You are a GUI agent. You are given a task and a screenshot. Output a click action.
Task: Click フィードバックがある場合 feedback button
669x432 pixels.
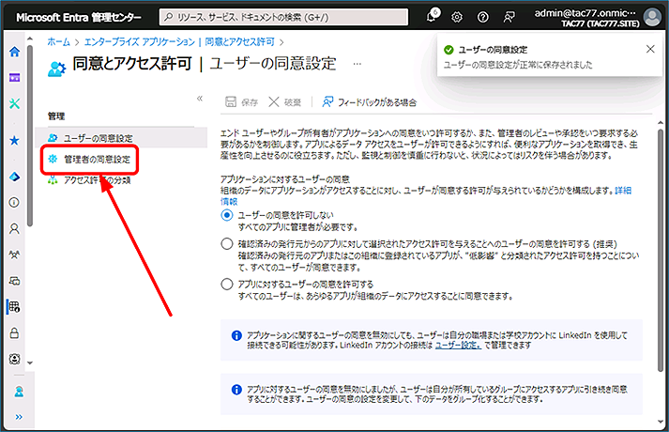point(370,102)
